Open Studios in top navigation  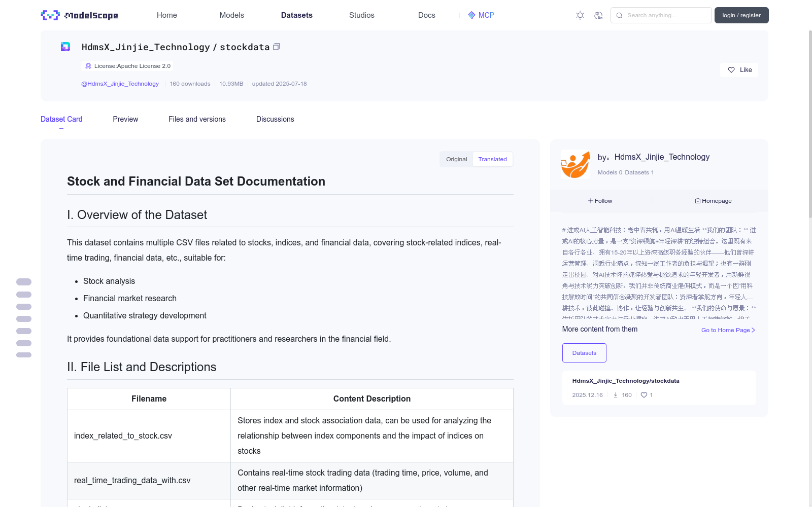(362, 15)
